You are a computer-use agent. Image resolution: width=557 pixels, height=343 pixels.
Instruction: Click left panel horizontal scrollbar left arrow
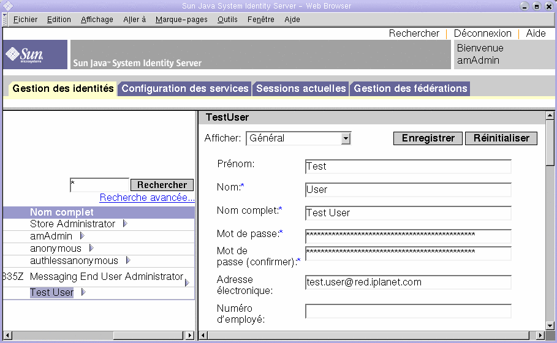(7, 335)
